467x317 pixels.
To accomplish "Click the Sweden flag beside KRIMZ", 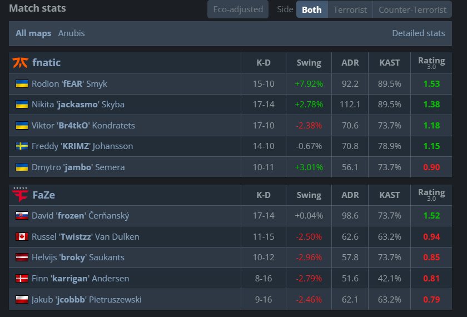I will click(22, 146).
